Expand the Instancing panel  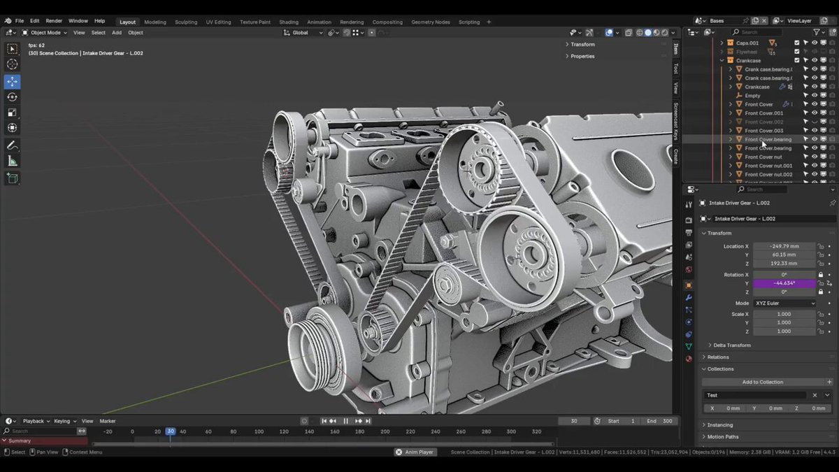[719, 424]
